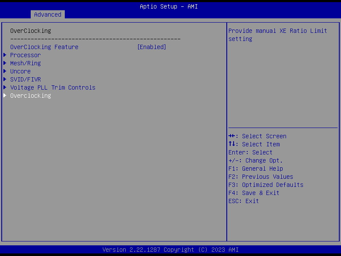Click the 'F1: General Help' hint
The image size is (341, 256).
256,169
